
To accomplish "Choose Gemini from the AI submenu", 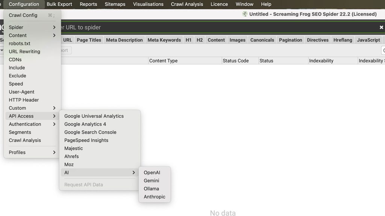I will 155,181.
